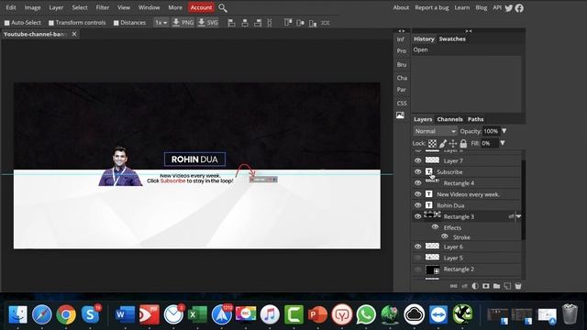
Task: Open the Blog link
Action: pos(482,7)
